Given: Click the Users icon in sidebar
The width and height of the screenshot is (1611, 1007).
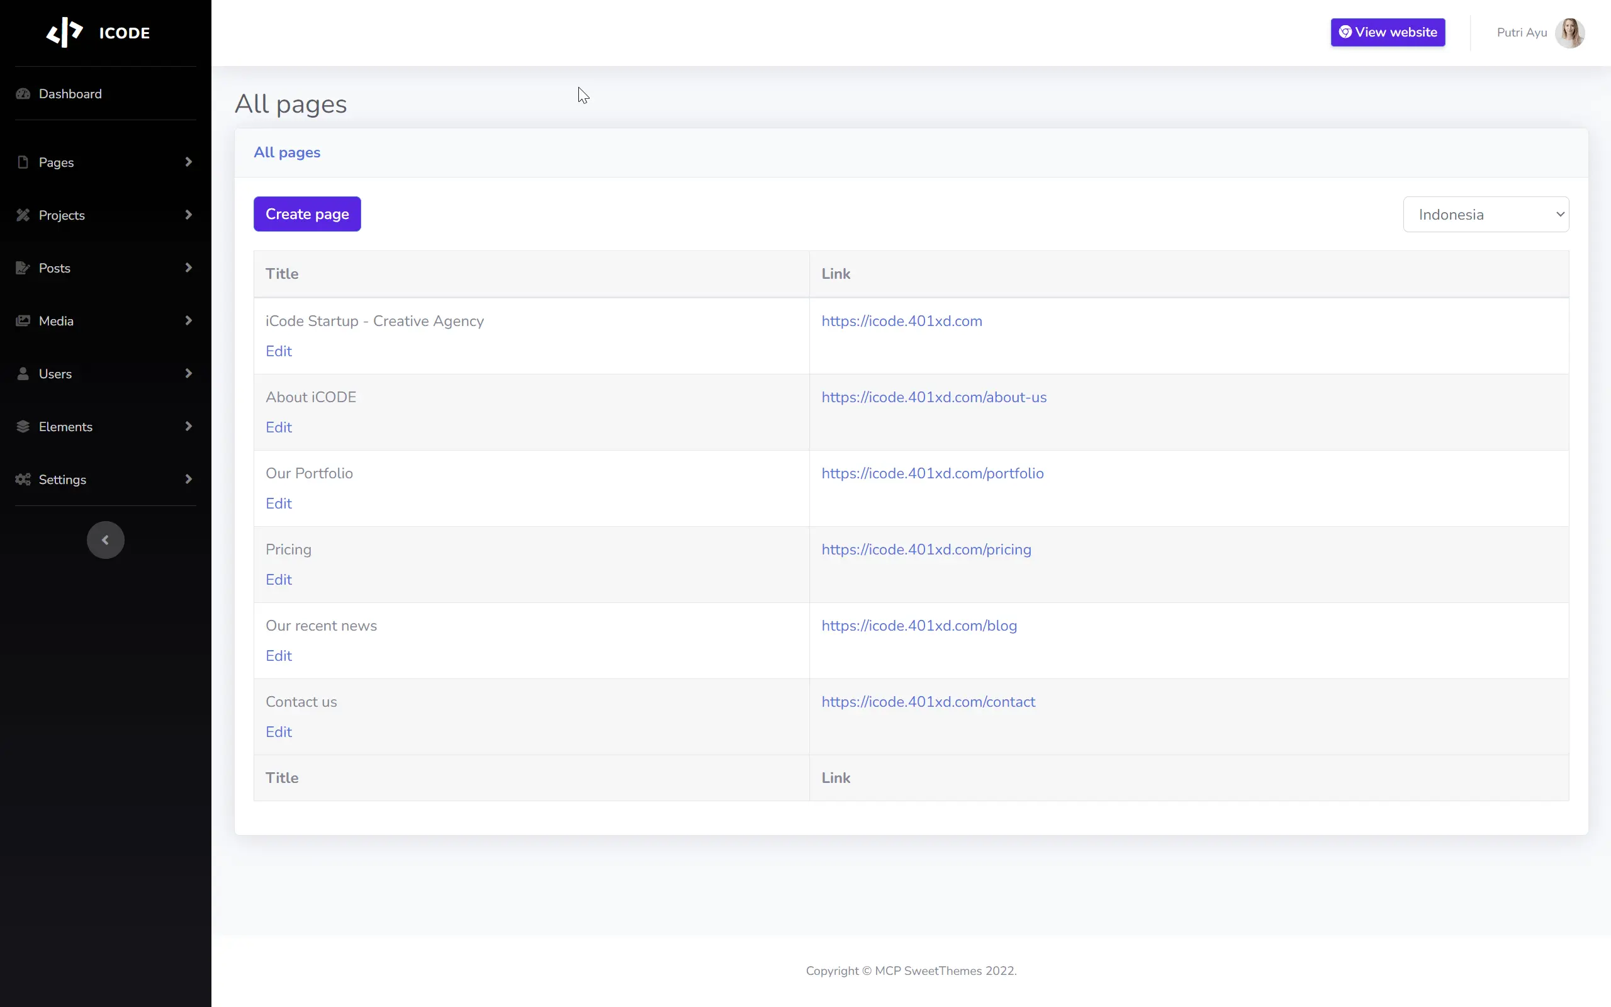Looking at the screenshot, I should (x=23, y=373).
